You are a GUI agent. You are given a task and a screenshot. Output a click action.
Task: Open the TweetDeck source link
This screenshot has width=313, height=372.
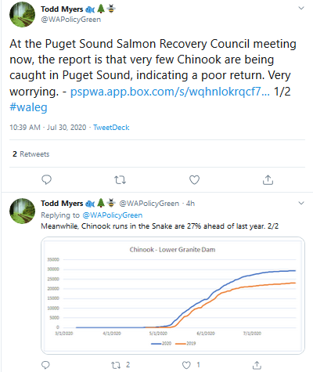111,128
